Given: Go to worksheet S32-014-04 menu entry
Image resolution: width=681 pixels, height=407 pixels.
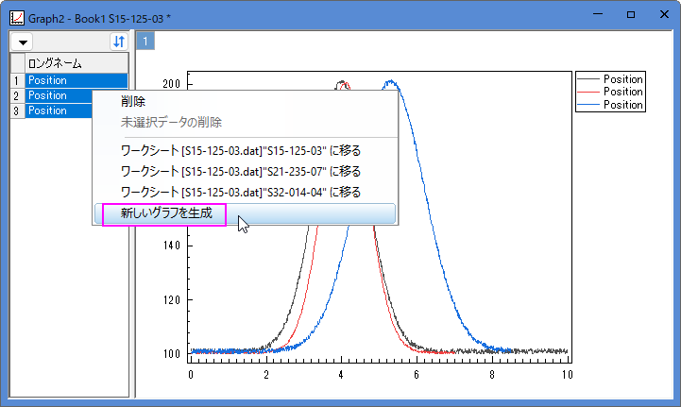Looking at the screenshot, I should [246, 192].
